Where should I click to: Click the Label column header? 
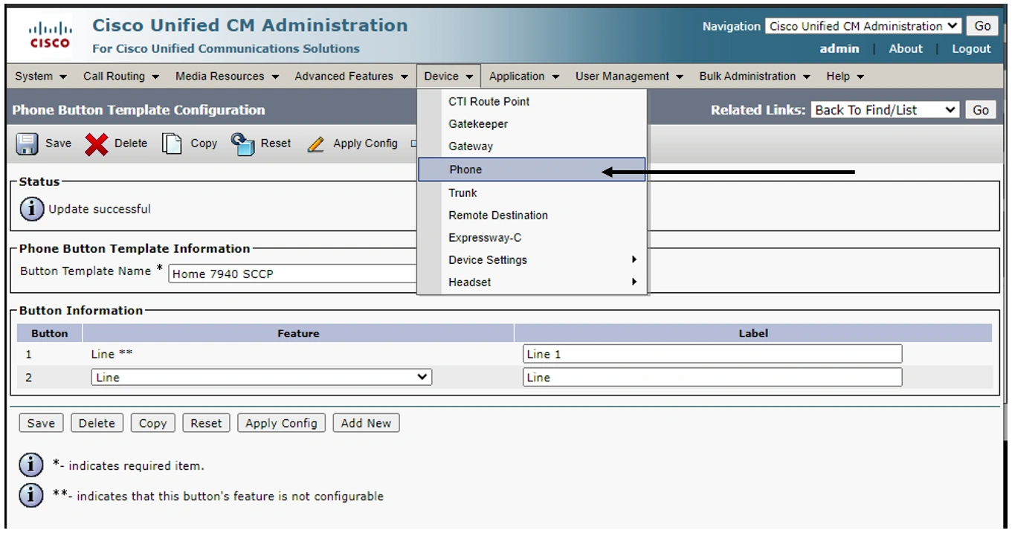753,334
